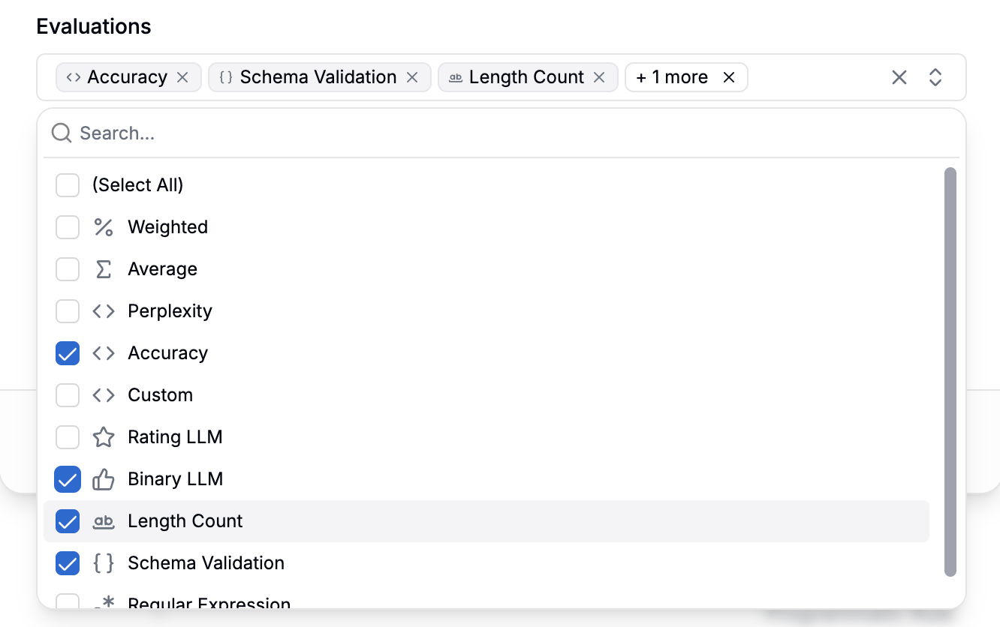
Task: Remove the Schema Validation chip with its X
Action: 412,76
